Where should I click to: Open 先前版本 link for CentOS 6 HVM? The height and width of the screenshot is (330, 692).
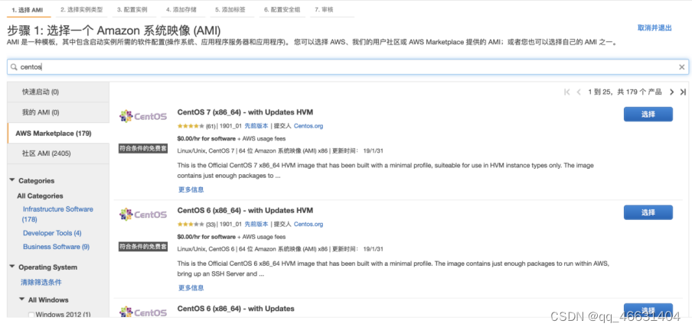(x=256, y=225)
